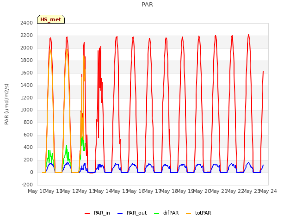Click the 1400 y-axis label

tap(27, 85)
